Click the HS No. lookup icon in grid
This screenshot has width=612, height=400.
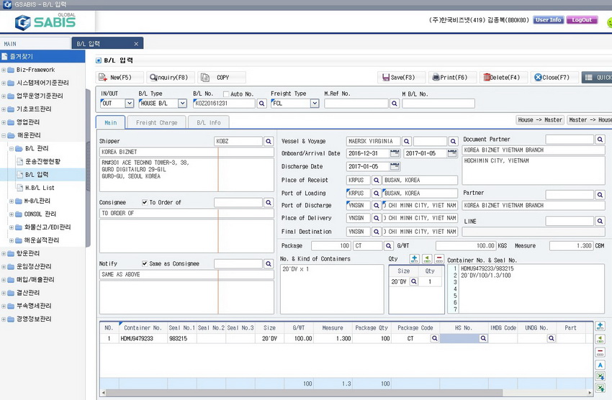coord(483,338)
